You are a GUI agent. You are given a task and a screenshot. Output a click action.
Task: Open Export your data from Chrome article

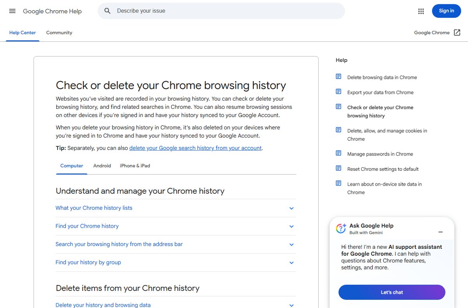click(x=381, y=92)
